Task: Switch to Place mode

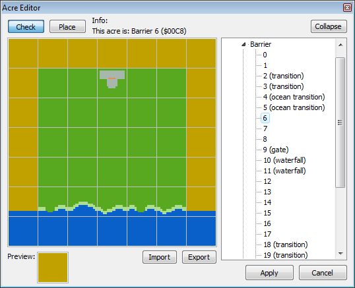Action: pos(67,26)
